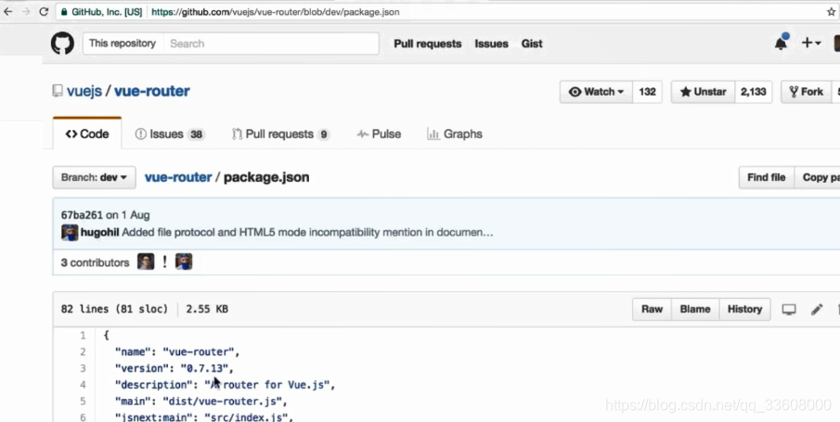Screen dimensions: 840x422
Task: Select line number 1
Action: pyautogui.click(x=83, y=335)
